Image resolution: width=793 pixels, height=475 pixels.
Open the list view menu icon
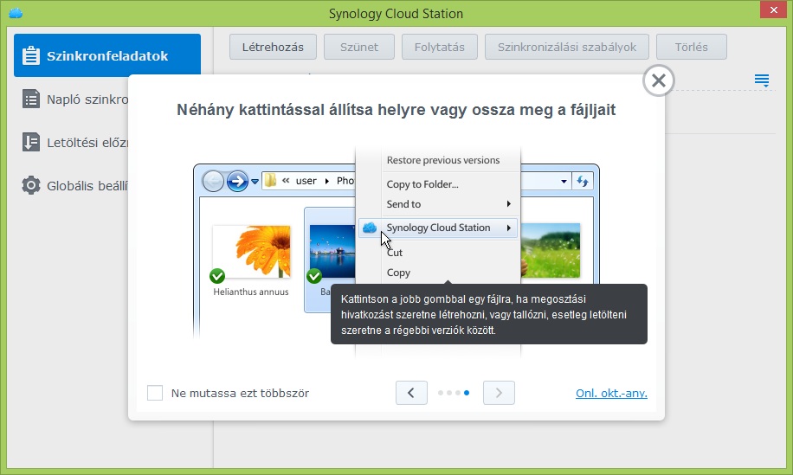pos(762,80)
